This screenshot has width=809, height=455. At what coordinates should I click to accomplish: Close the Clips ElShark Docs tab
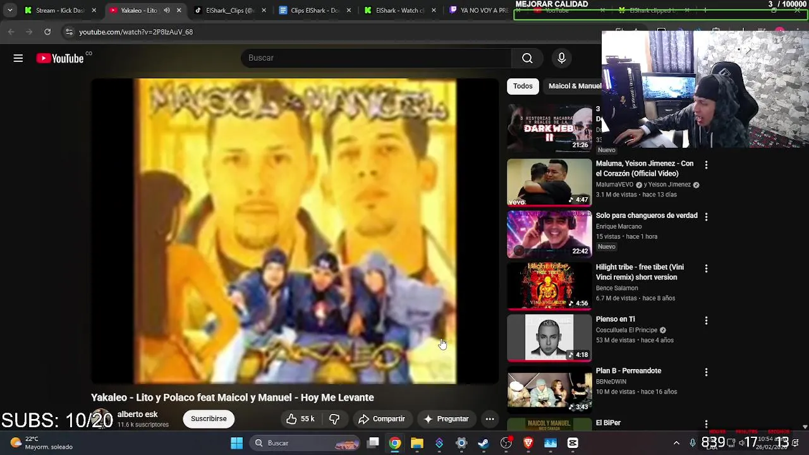pyautogui.click(x=348, y=11)
